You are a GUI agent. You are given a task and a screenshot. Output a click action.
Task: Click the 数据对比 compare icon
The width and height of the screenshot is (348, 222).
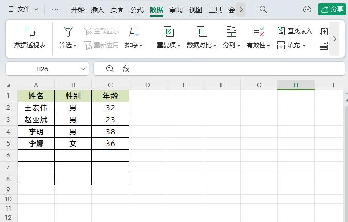(202, 31)
